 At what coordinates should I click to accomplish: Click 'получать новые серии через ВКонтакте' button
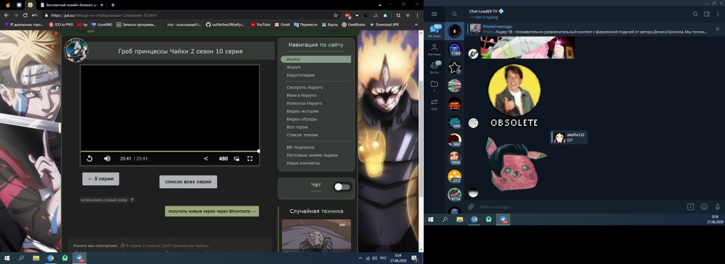212,211
